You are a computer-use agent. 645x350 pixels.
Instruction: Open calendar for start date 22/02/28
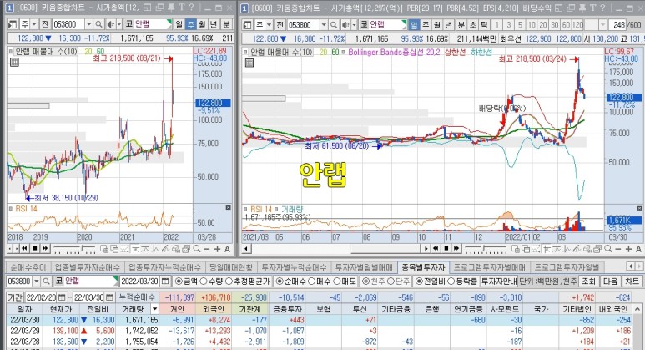click(x=62, y=297)
